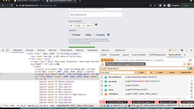Open the Chrome extensions puzzle icon
Image resolution: width=194 pixels, height=109 pixels.
[x=165, y=5]
